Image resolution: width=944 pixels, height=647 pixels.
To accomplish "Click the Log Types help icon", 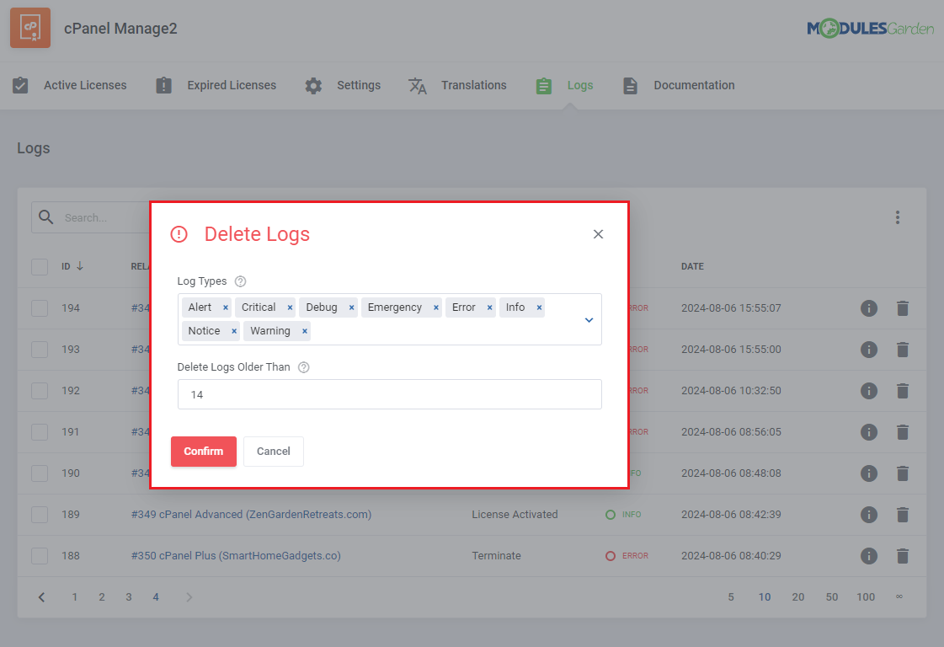I will click(x=240, y=281).
